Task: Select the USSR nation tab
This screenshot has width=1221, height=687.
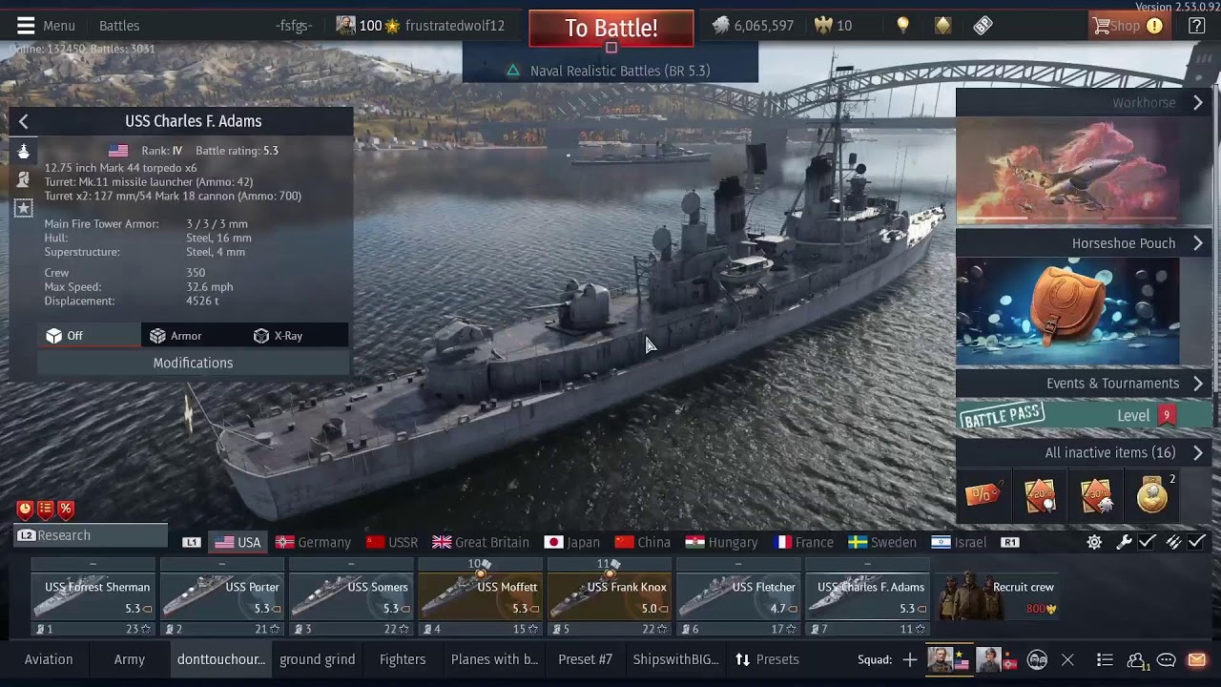Action: coord(392,542)
